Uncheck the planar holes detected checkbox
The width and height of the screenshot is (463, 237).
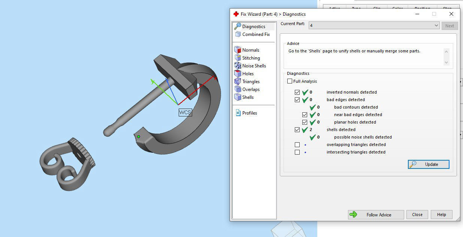click(305, 122)
